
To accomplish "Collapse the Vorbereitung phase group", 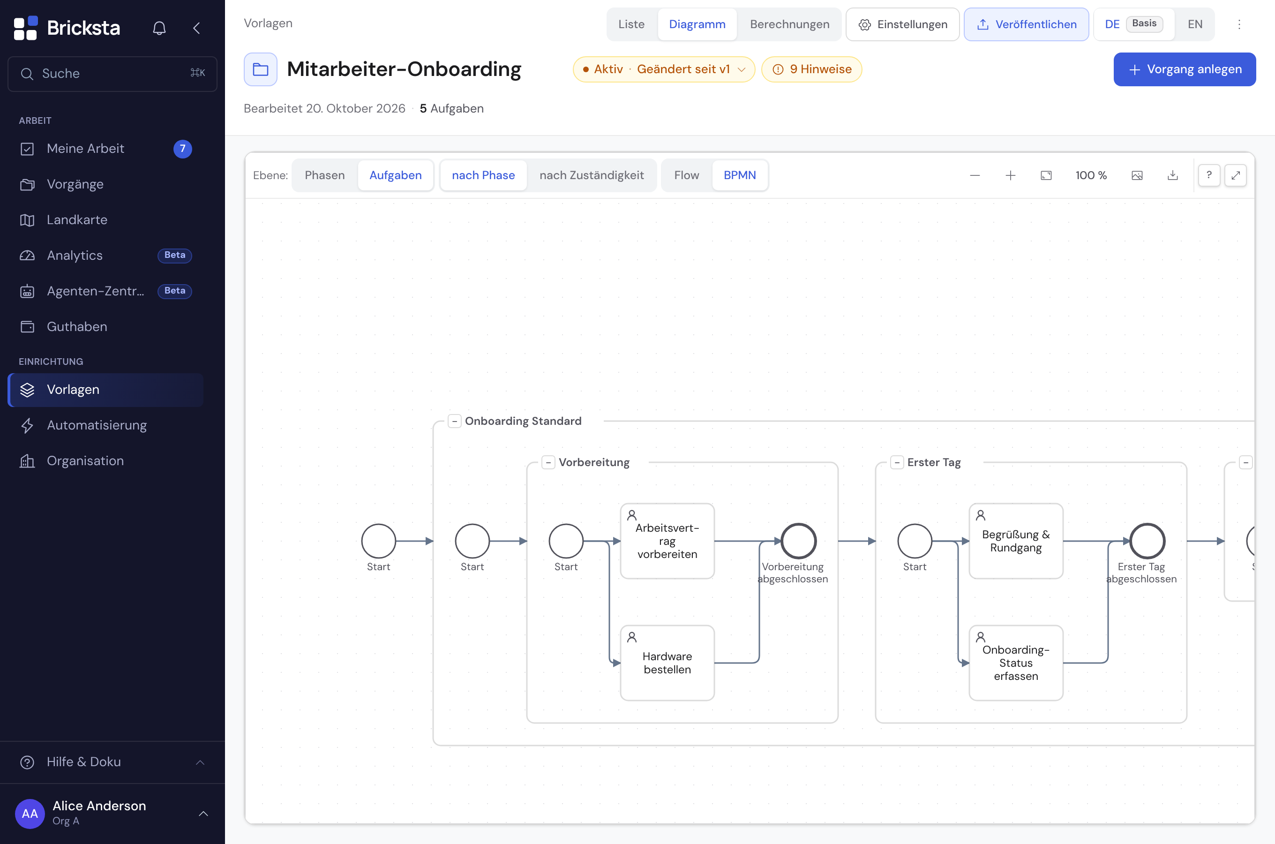I will pos(548,462).
